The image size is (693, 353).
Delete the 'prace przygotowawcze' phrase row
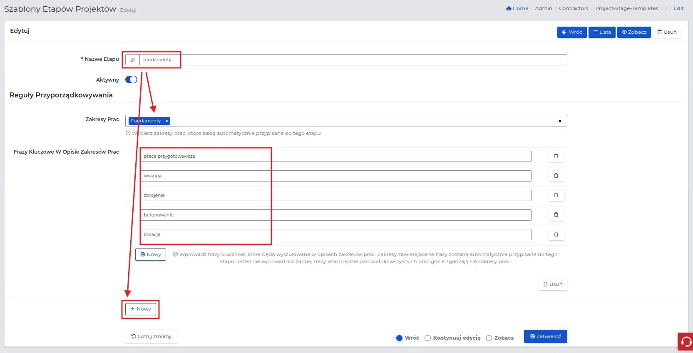coord(556,156)
